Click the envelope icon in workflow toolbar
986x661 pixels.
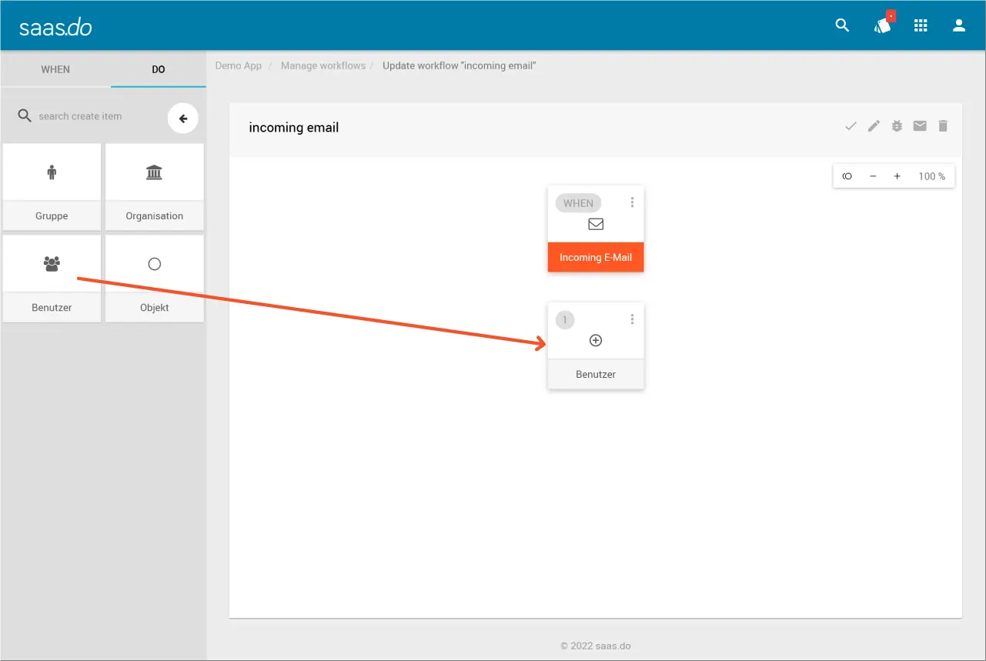tap(920, 126)
